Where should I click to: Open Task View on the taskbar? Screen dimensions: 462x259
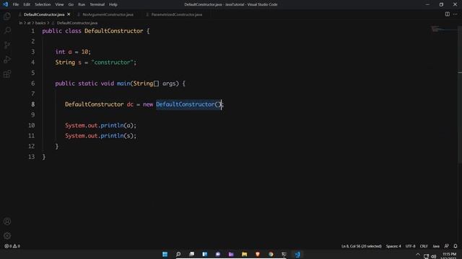(191, 254)
